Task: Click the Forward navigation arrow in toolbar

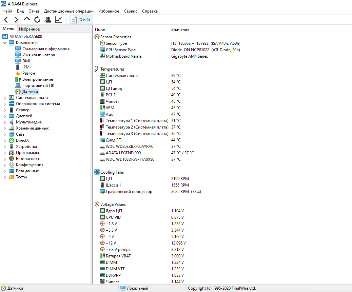Action: pos(16,20)
